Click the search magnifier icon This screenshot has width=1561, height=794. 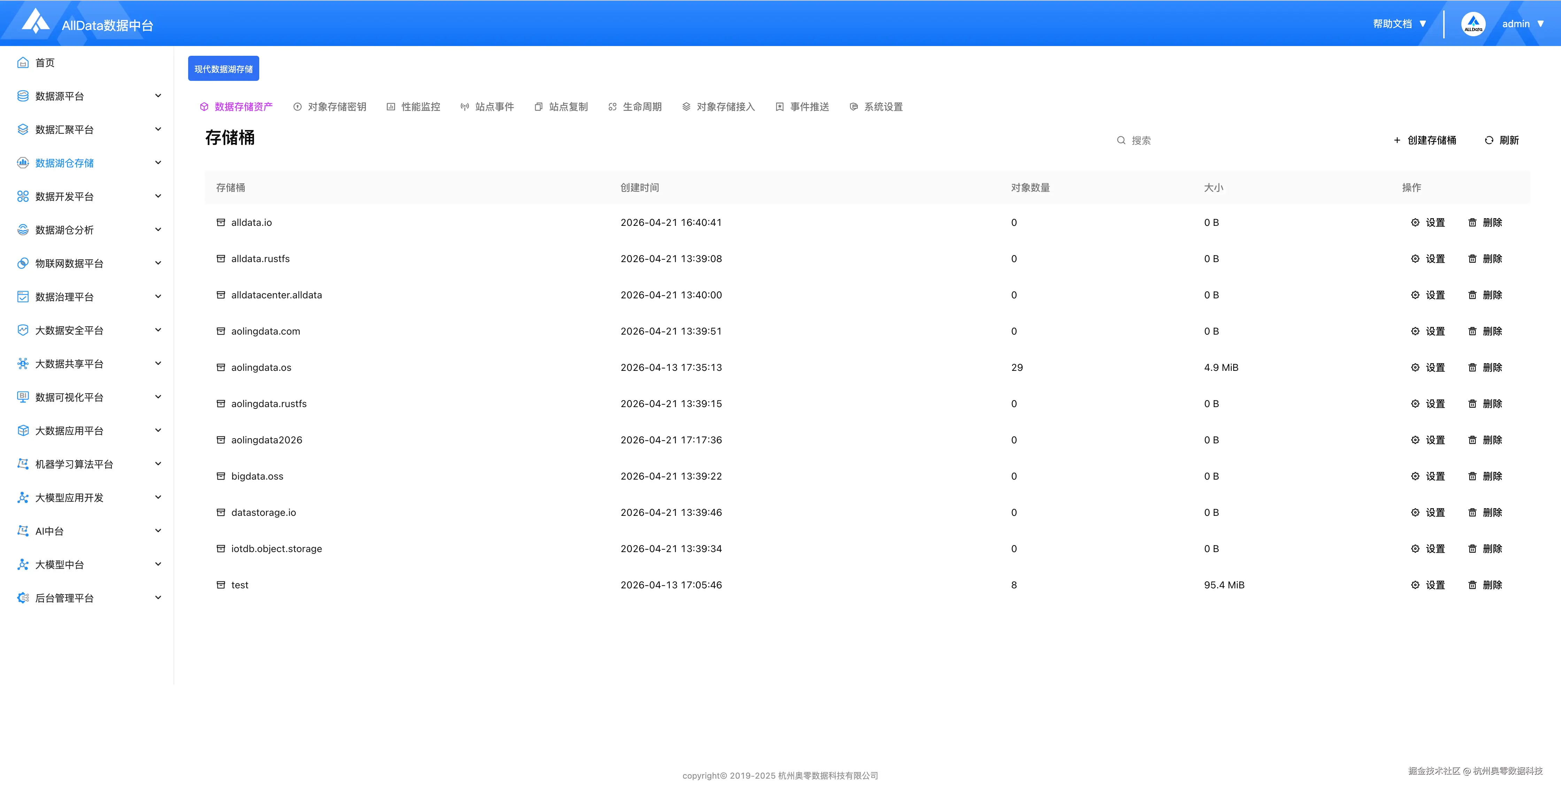(x=1121, y=140)
